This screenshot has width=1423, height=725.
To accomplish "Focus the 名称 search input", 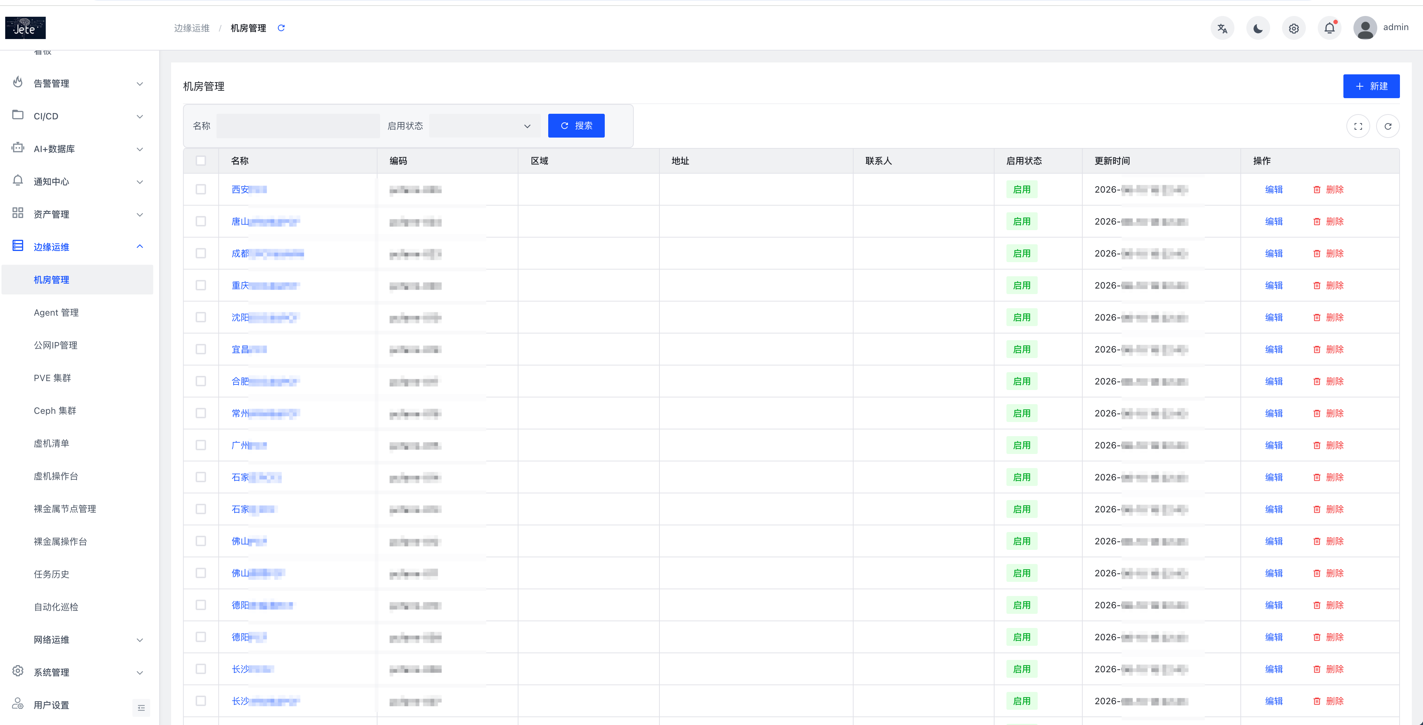I will pyautogui.click(x=298, y=126).
